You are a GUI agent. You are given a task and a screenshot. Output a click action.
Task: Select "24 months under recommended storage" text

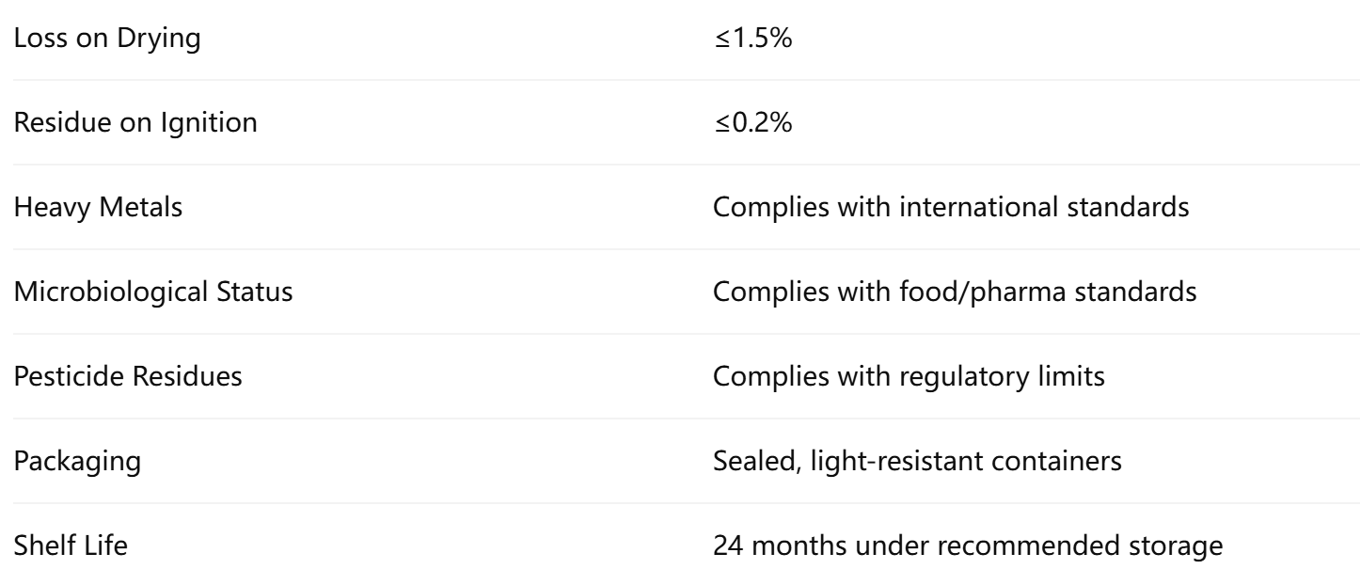968,546
